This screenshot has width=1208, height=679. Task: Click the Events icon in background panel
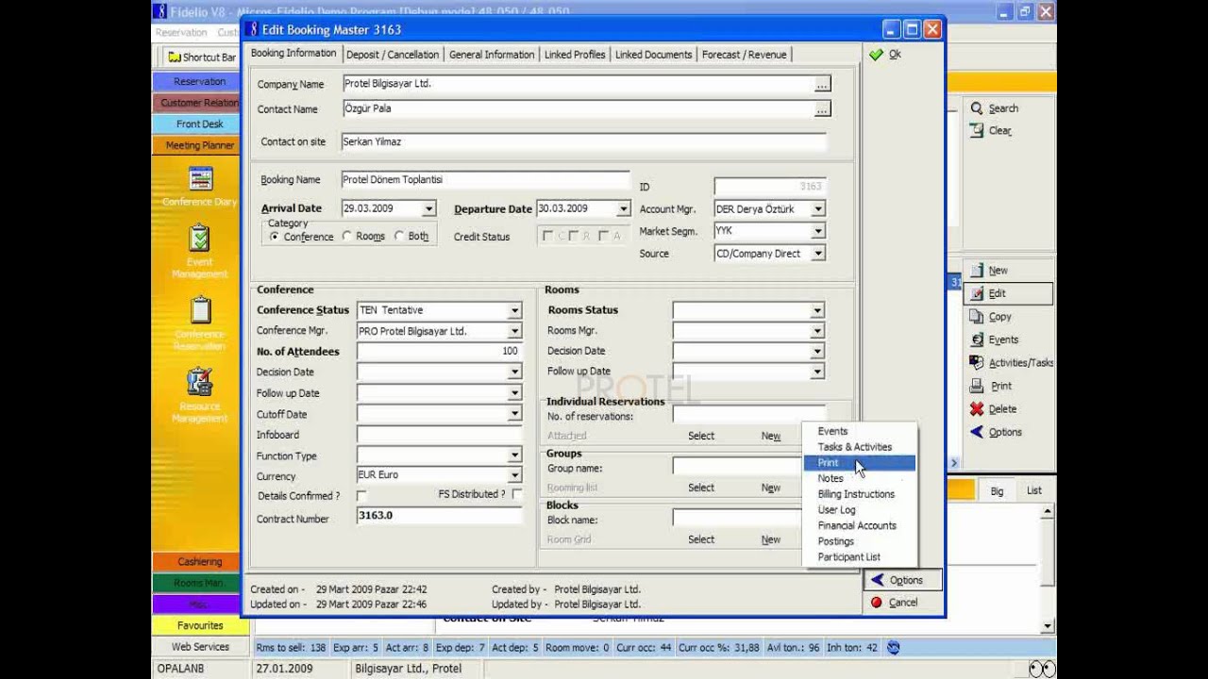[x=977, y=339]
